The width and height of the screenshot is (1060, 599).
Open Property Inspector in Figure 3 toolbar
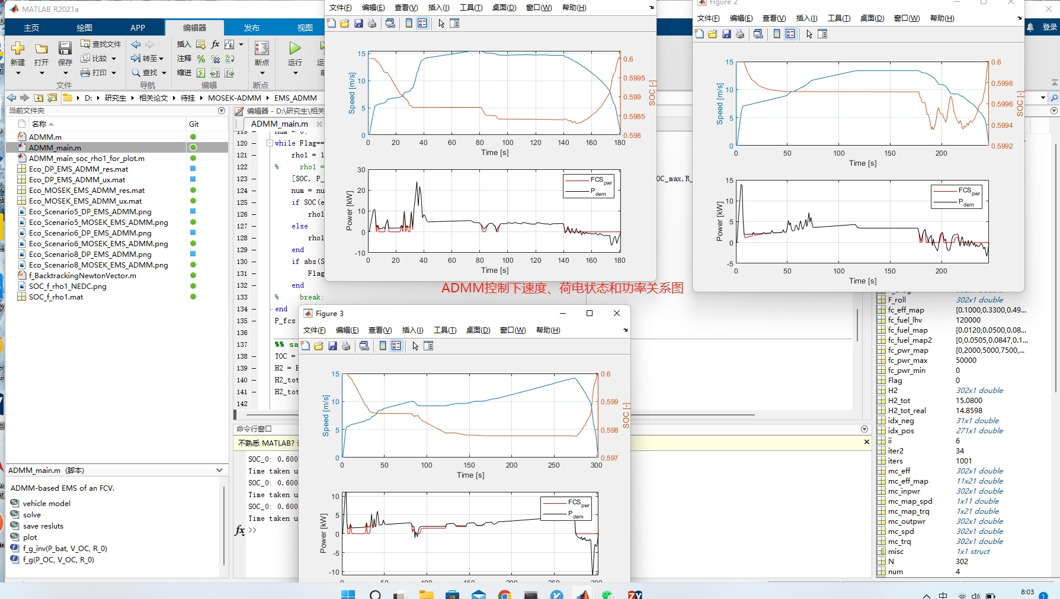coord(428,346)
